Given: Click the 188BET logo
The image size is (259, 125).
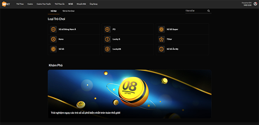Looking at the screenshot, I should click(x=6, y=4).
